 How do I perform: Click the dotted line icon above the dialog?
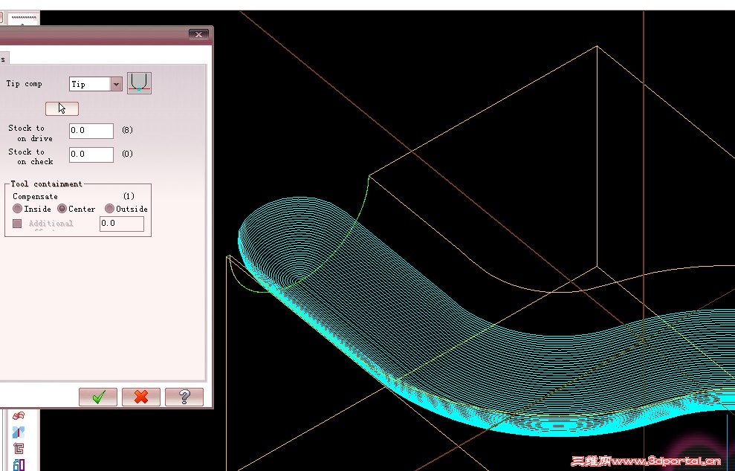tap(24, 18)
